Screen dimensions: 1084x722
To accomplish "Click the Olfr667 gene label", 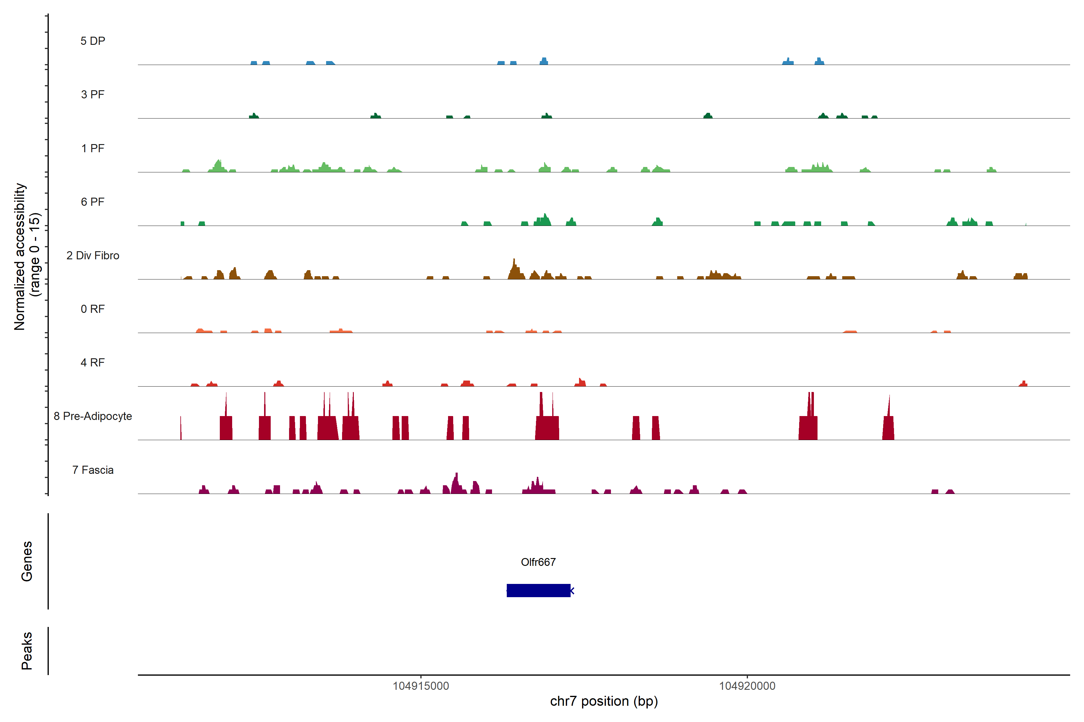I will (x=538, y=562).
